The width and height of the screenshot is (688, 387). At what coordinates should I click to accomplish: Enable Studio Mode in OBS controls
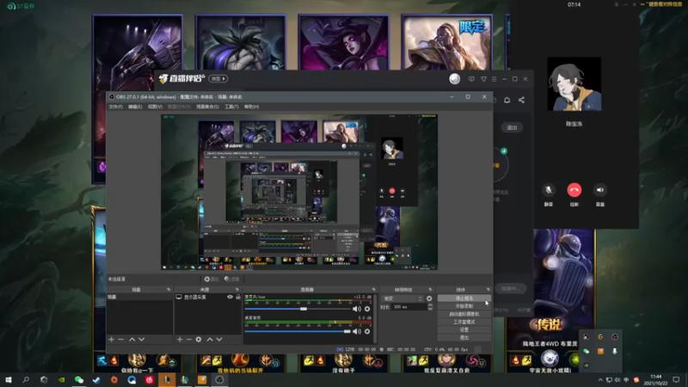coord(464,322)
